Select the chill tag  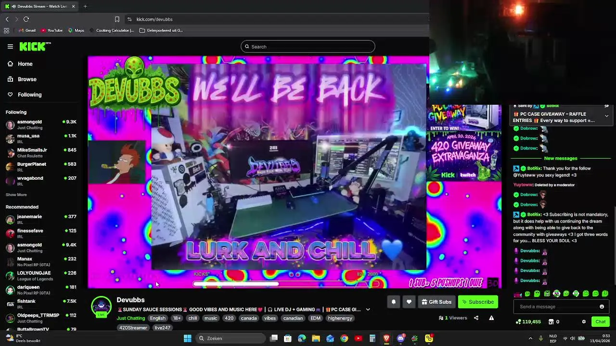192,318
